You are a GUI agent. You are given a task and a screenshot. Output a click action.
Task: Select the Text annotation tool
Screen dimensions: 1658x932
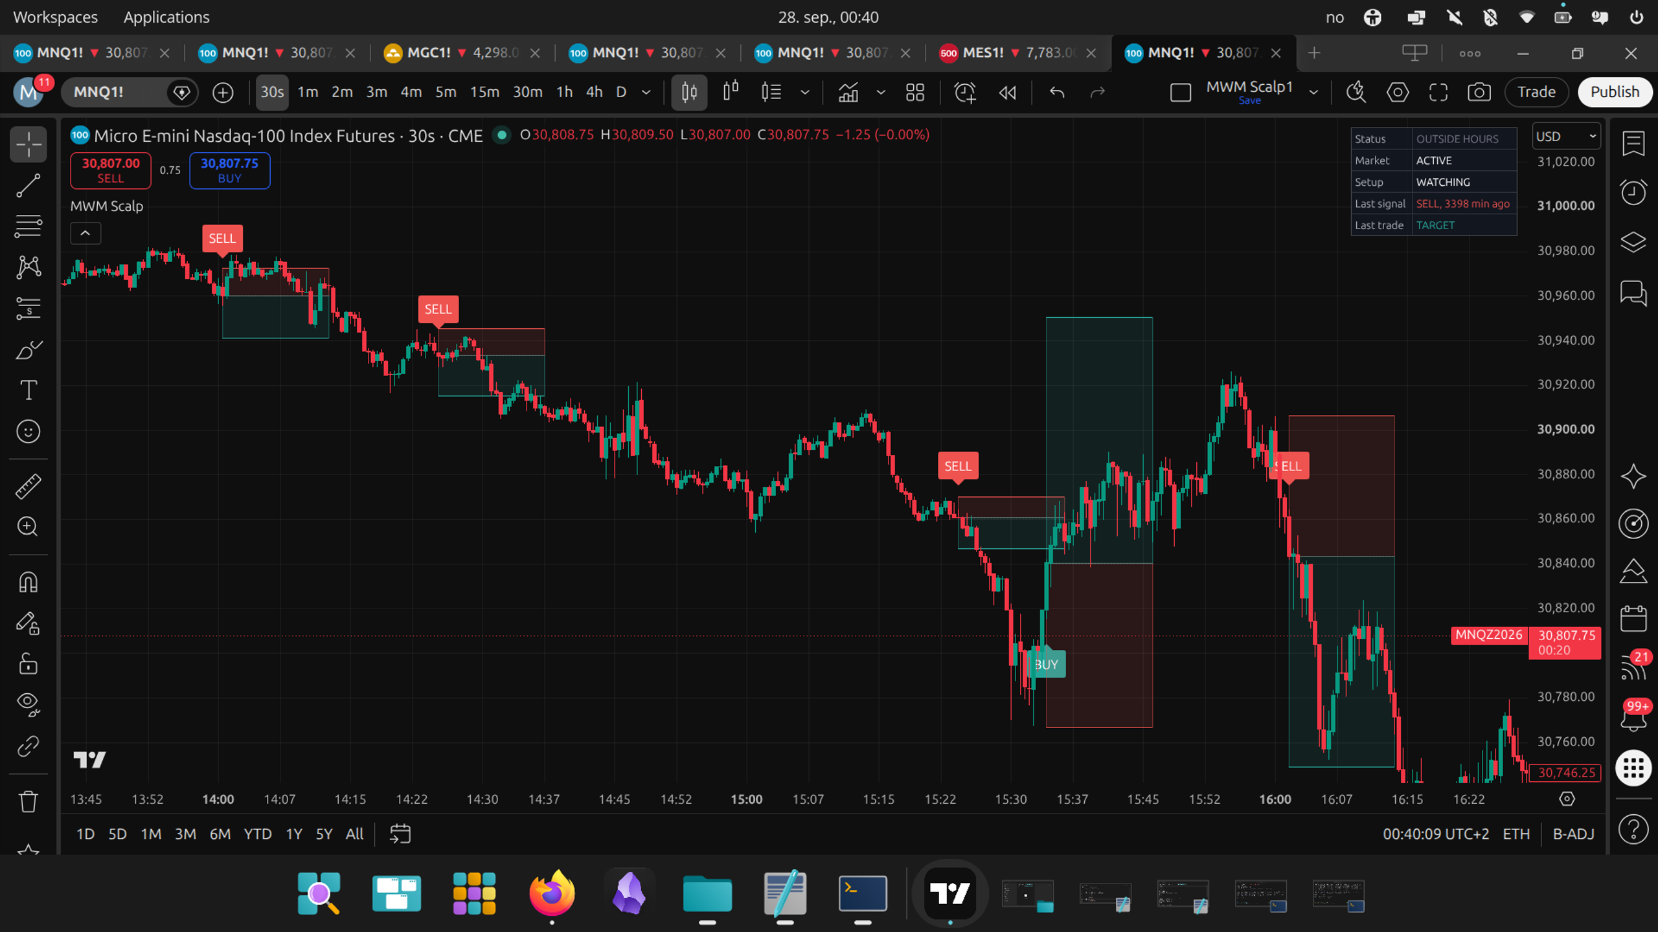(x=28, y=390)
